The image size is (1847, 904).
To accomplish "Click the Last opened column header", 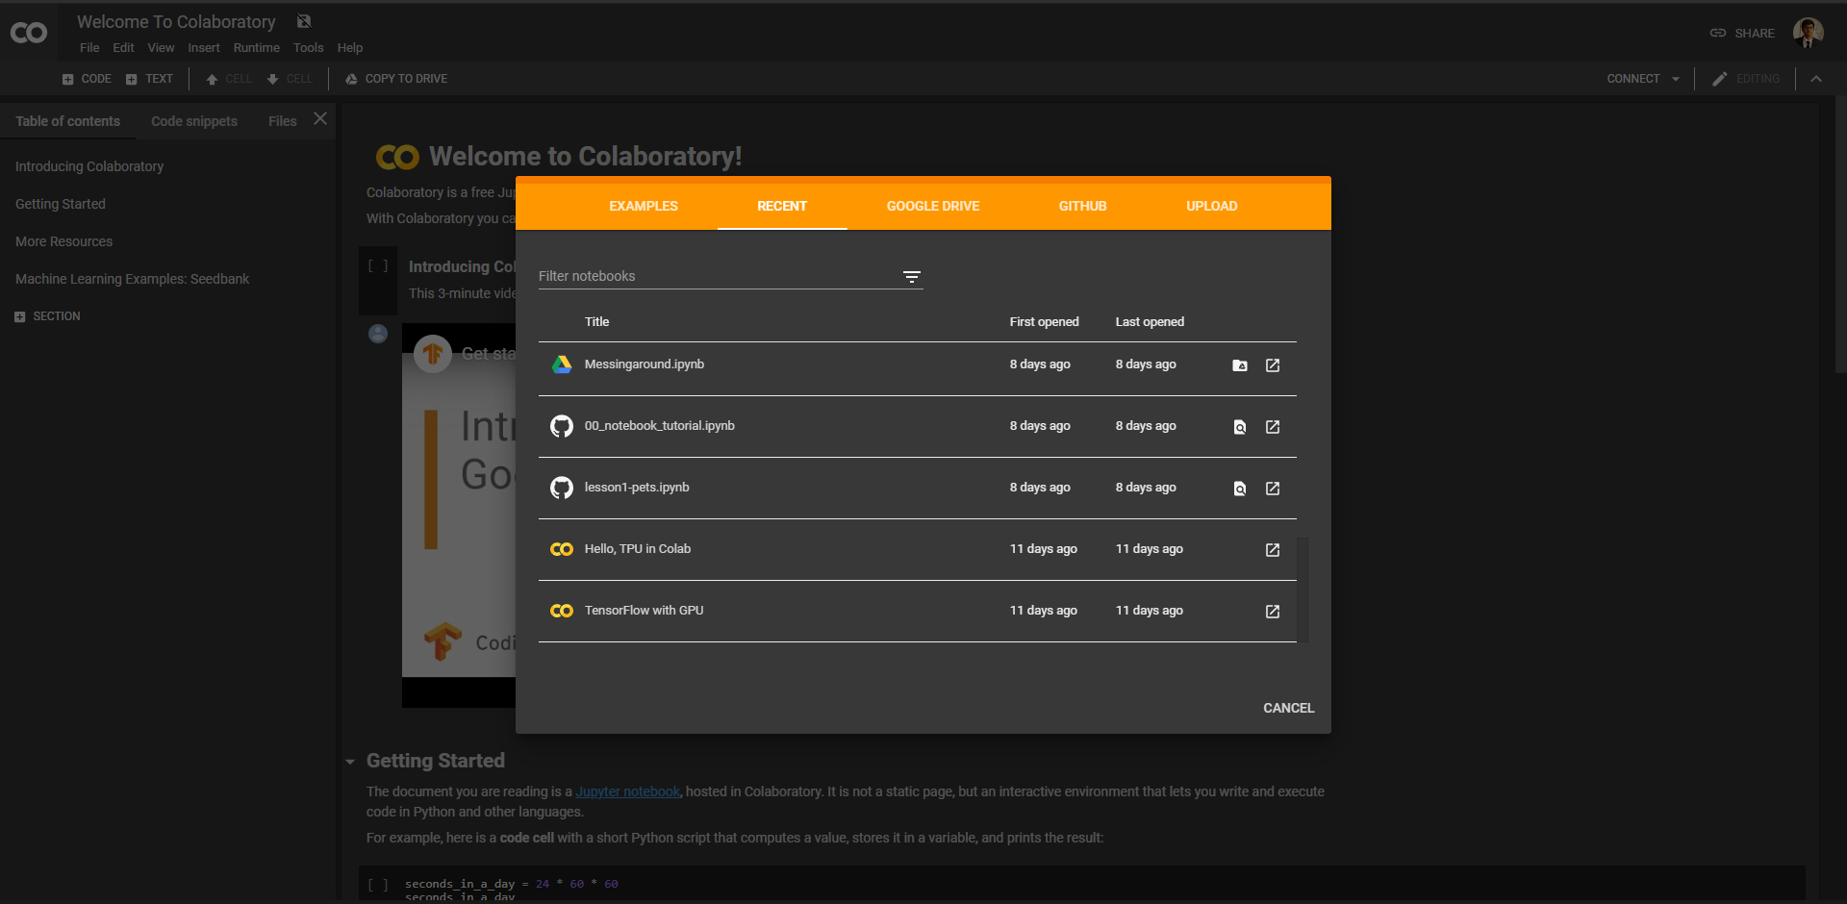I will pyautogui.click(x=1150, y=322).
